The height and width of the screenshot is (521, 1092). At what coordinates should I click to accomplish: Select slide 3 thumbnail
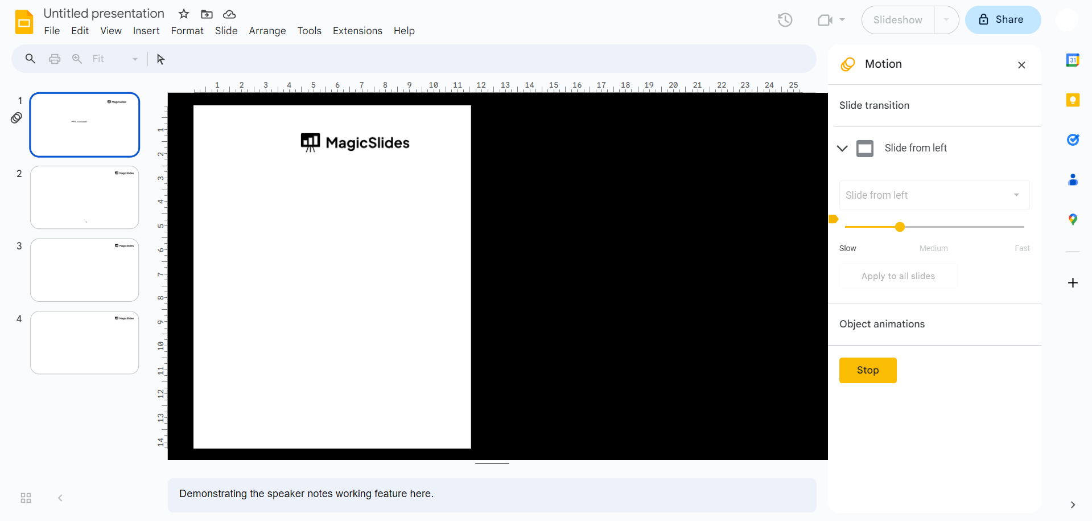84,270
